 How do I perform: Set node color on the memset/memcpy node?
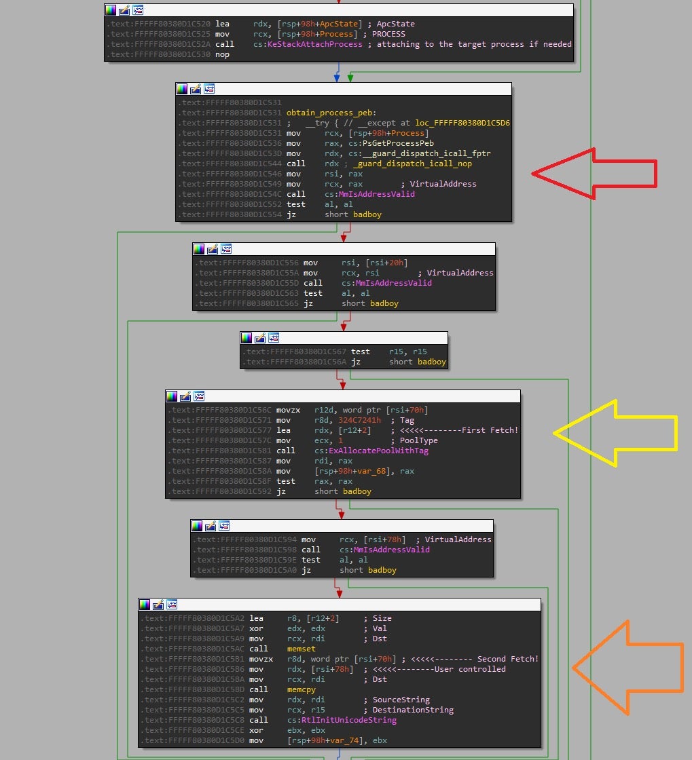[x=144, y=604]
